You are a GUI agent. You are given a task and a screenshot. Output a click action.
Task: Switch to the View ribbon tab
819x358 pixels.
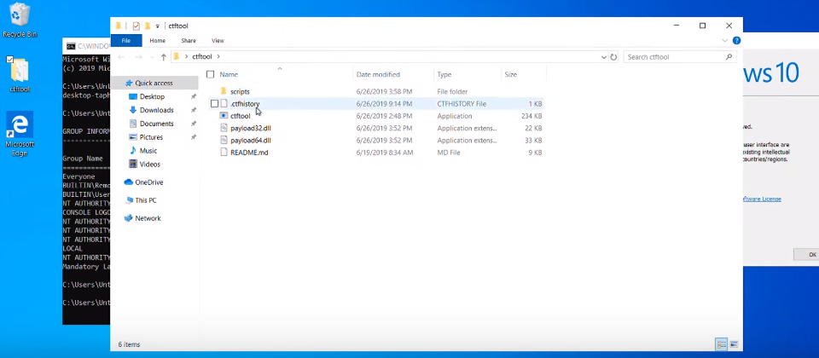[218, 40]
